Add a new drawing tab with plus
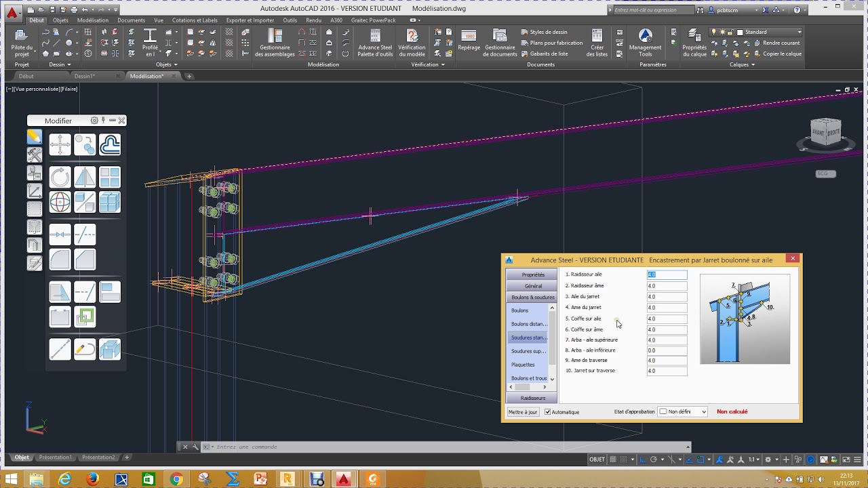 [189, 76]
